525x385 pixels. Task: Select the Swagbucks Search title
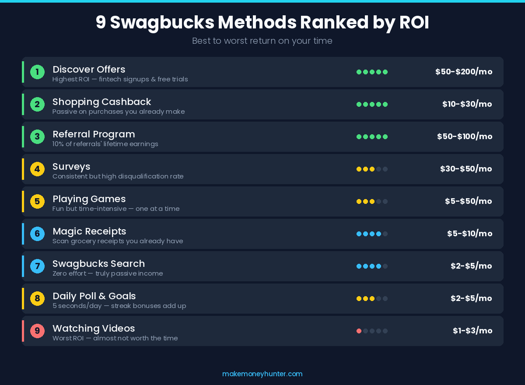[x=98, y=263]
